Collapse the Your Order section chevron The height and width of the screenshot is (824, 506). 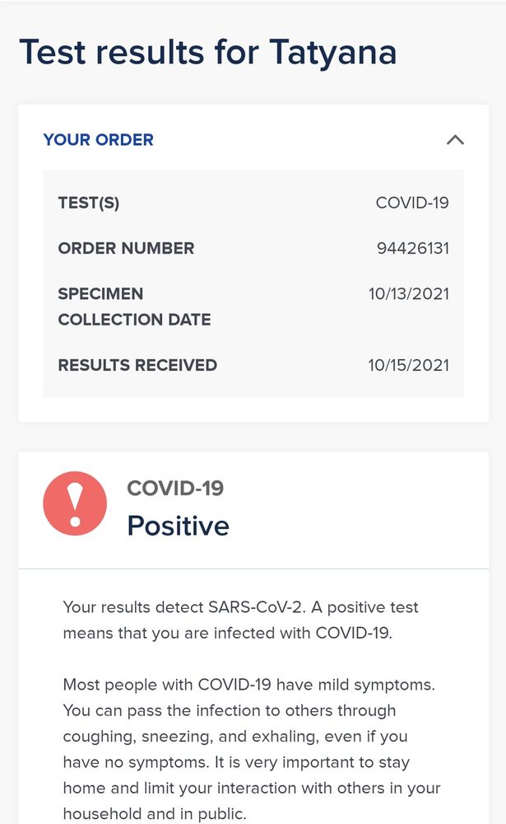(x=455, y=140)
